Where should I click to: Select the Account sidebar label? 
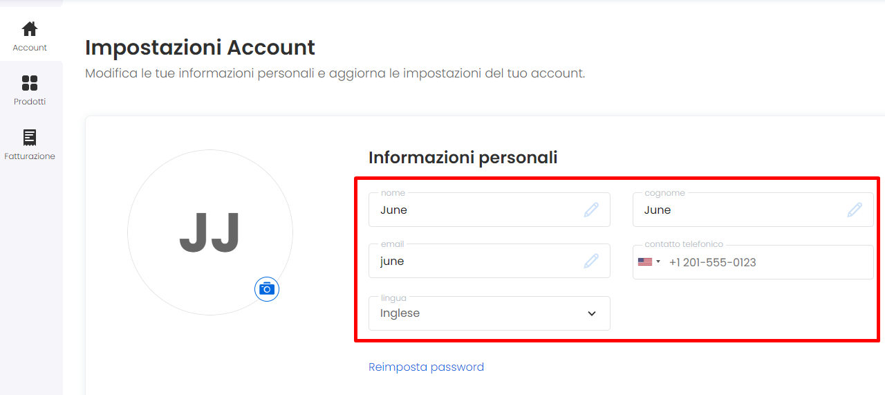pos(30,48)
